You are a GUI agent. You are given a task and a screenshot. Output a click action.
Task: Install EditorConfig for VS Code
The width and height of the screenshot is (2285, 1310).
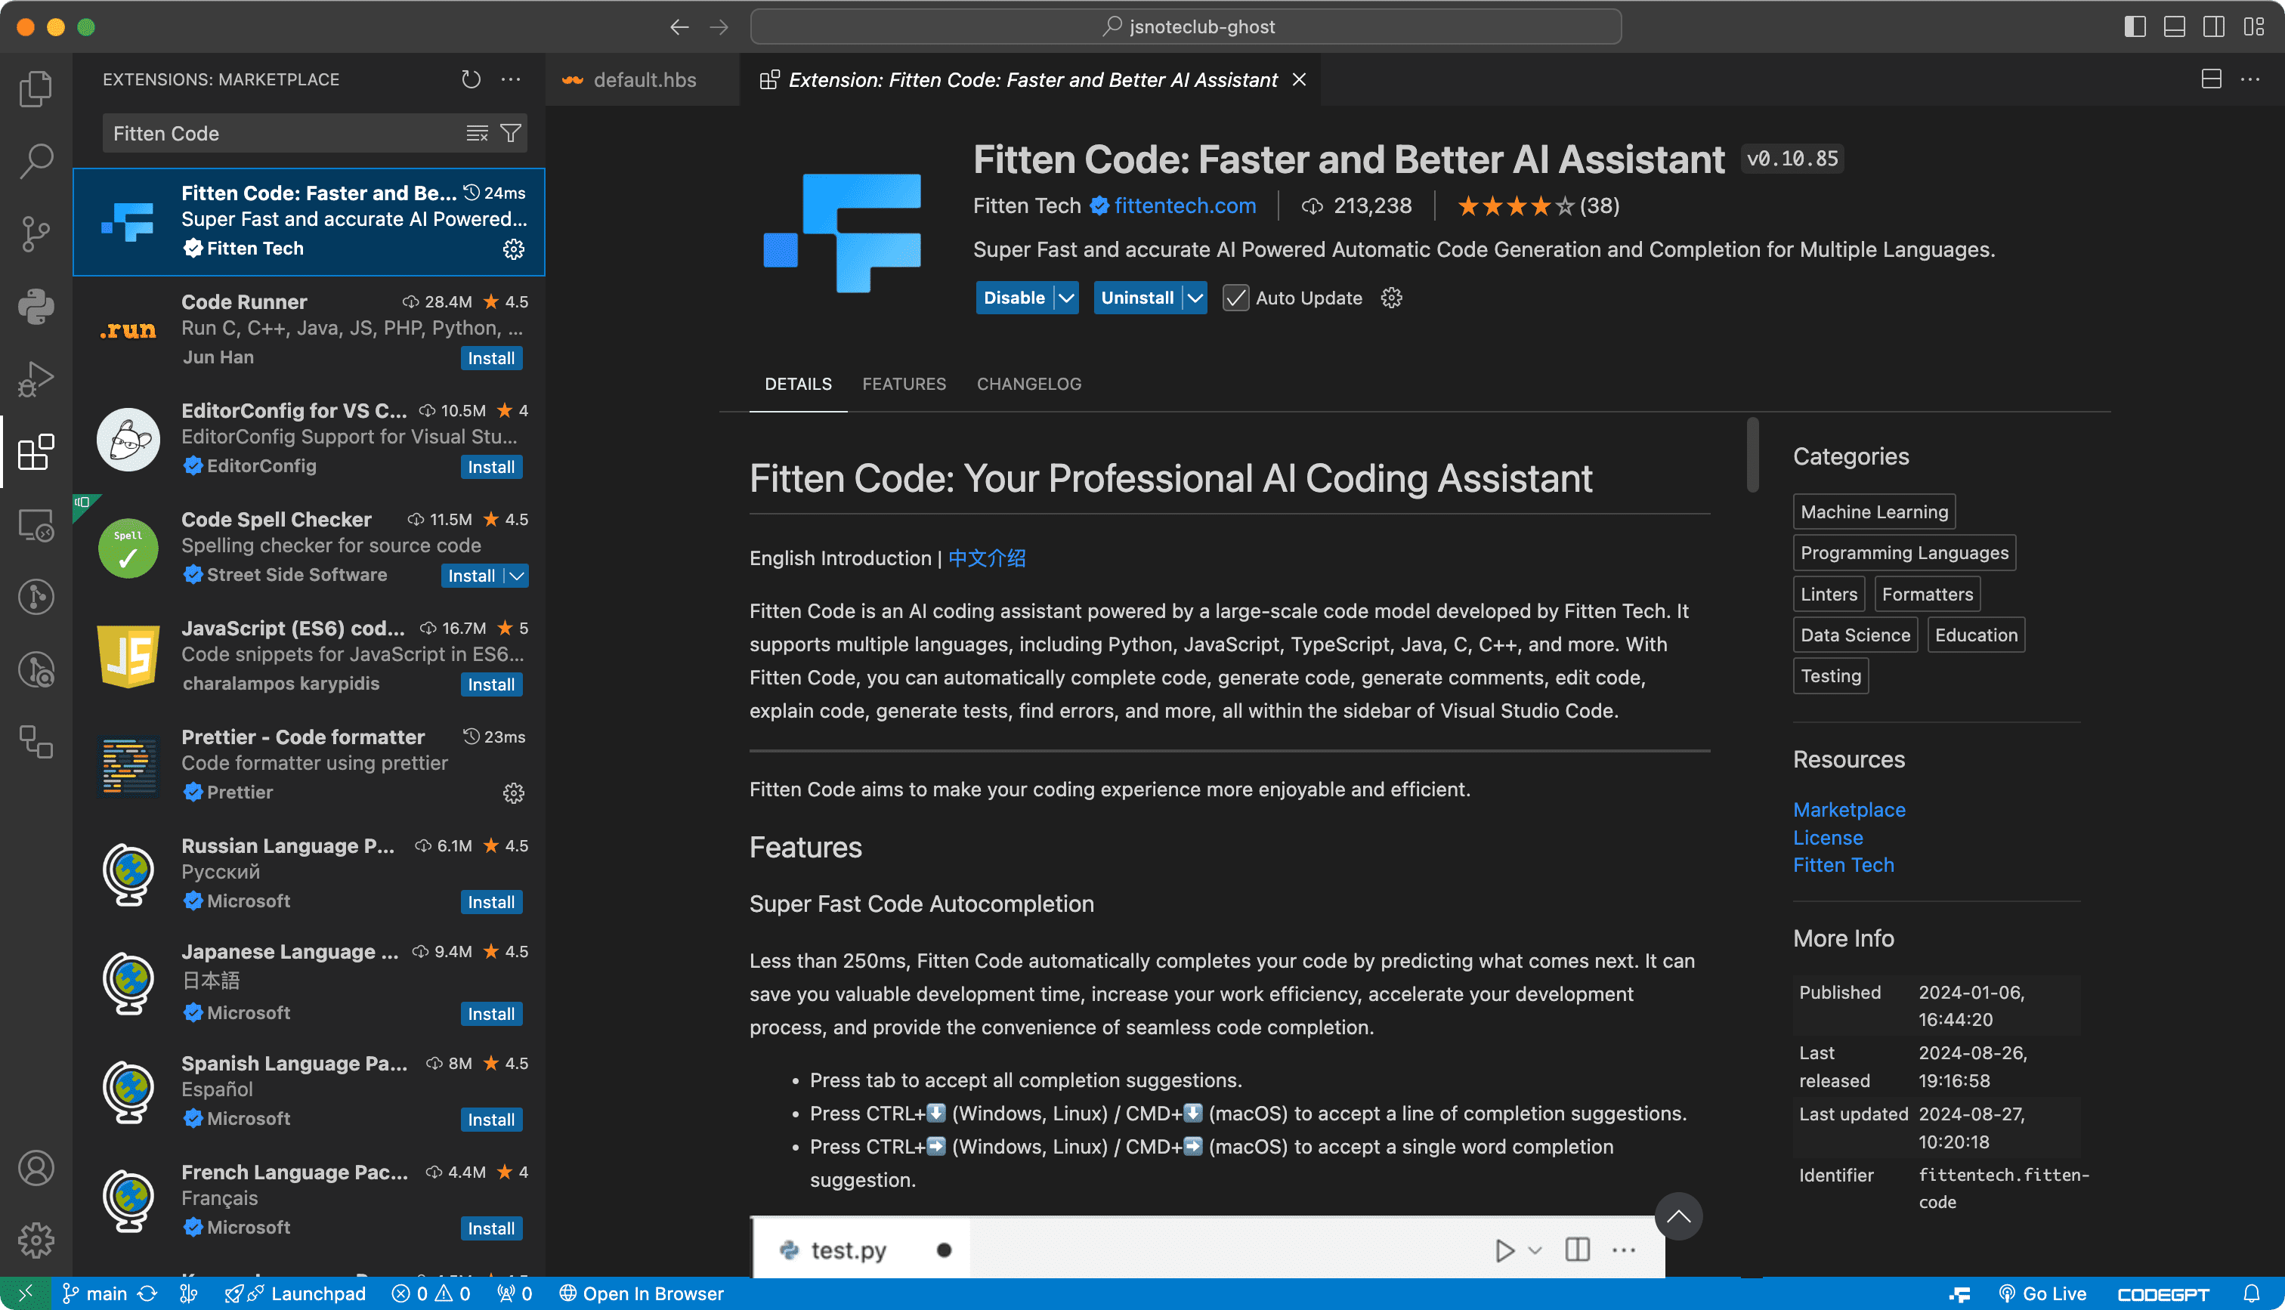click(x=491, y=467)
